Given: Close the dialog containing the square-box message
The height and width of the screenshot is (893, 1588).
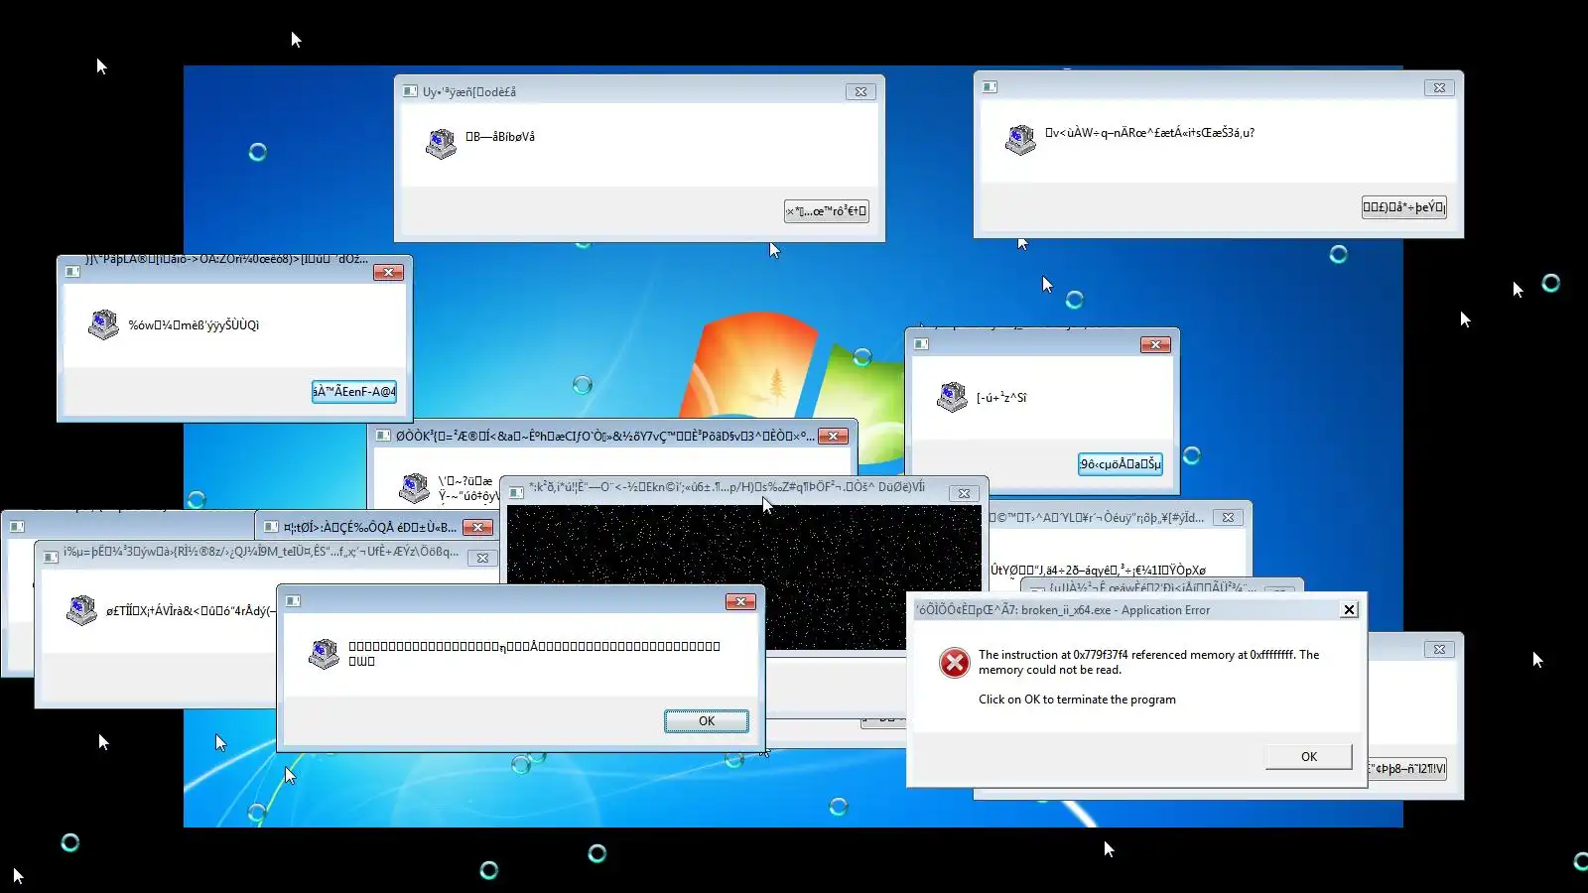Looking at the screenshot, I should point(740,601).
